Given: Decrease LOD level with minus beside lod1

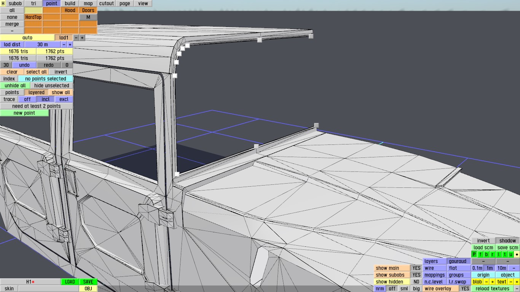Looking at the screenshot, I should pos(76,38).
